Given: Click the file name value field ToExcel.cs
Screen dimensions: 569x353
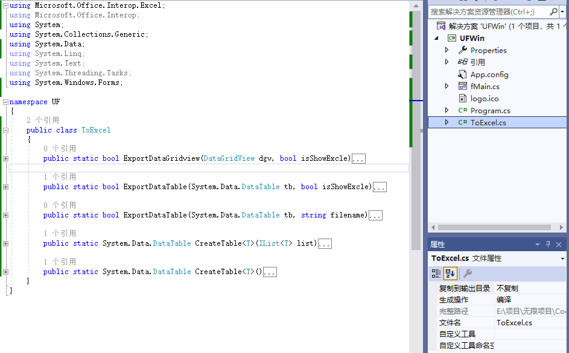Looking at the screenshot, I should click(514, 323).
